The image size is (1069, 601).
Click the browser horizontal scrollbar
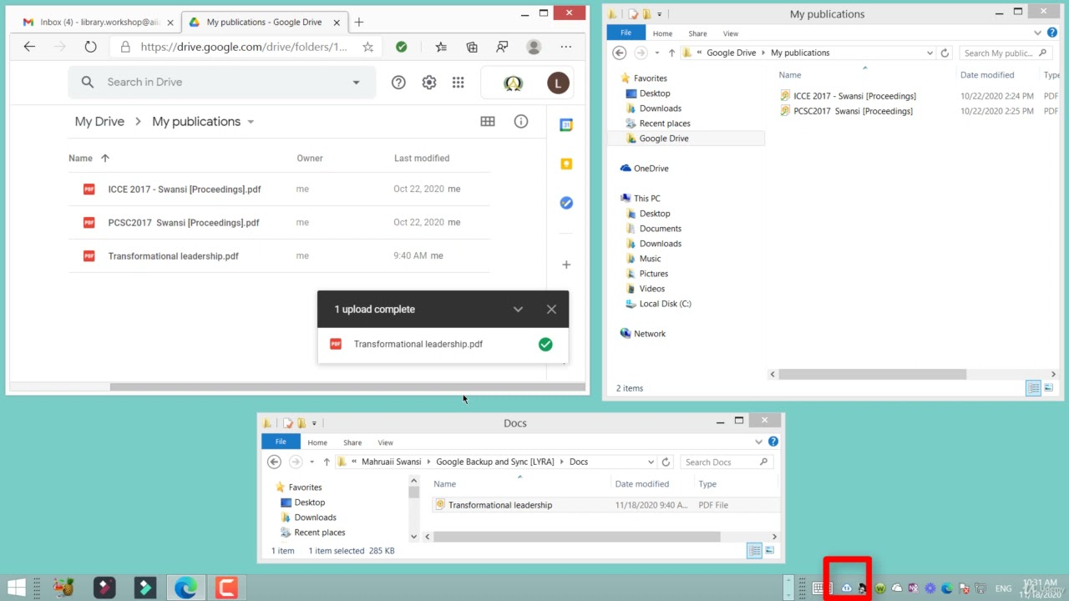coord(347,386)
